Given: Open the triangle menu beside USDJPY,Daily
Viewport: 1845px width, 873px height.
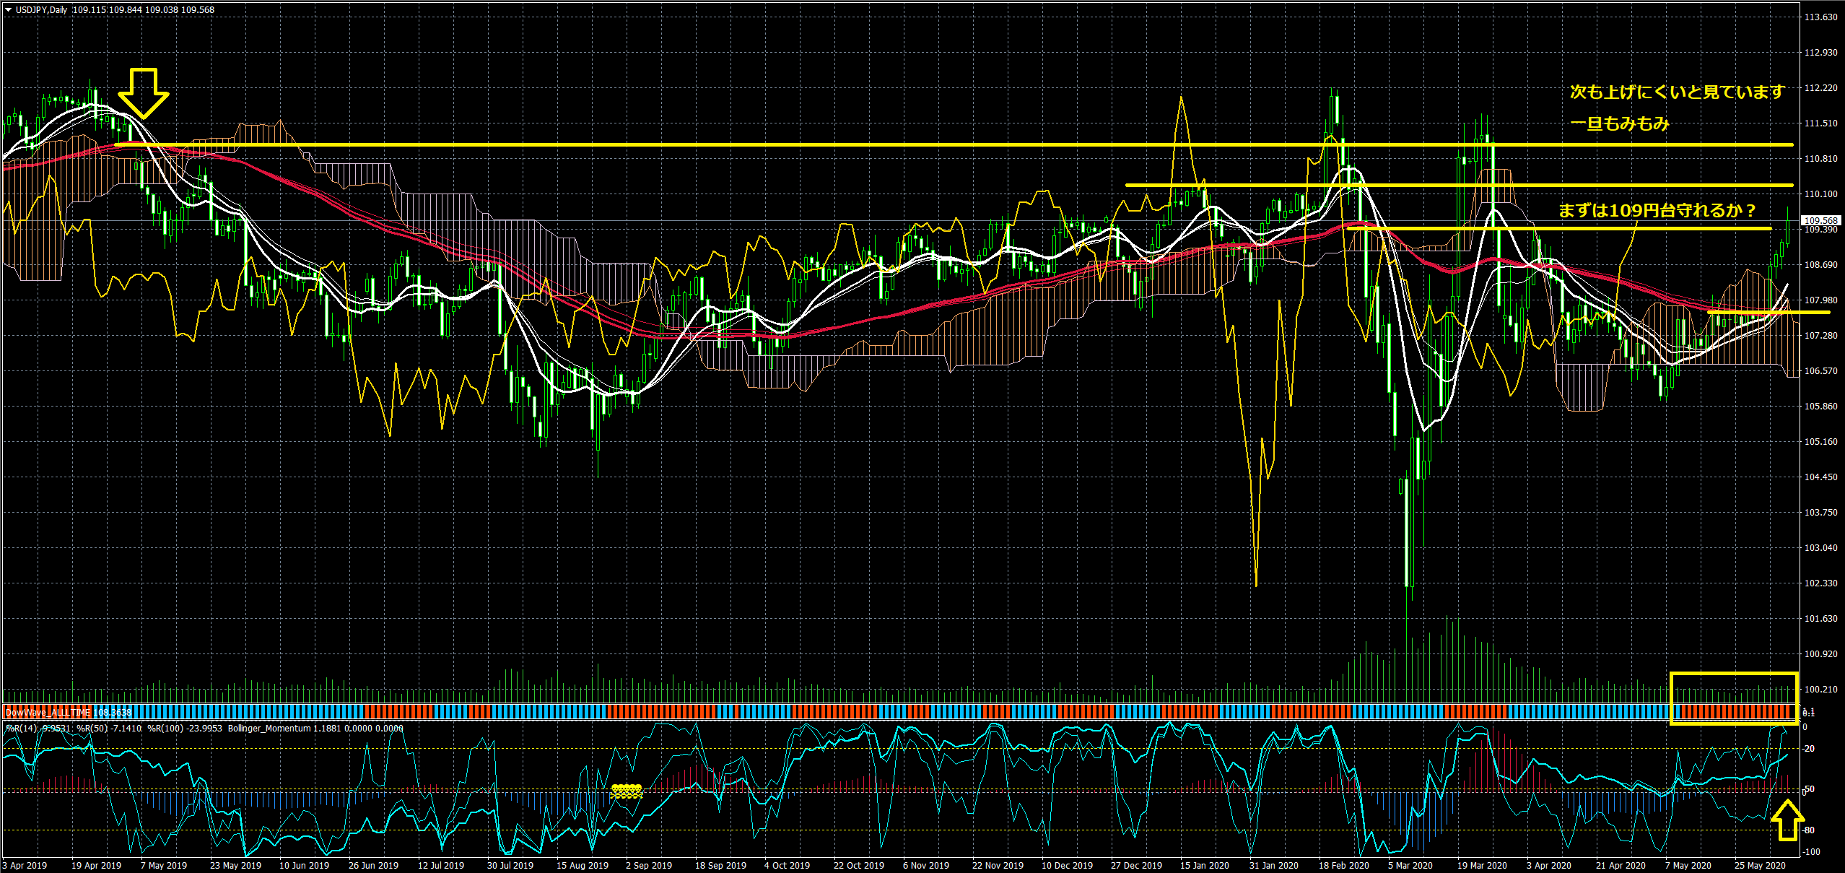Looking at the screenshot, I should tap(8, 10).
